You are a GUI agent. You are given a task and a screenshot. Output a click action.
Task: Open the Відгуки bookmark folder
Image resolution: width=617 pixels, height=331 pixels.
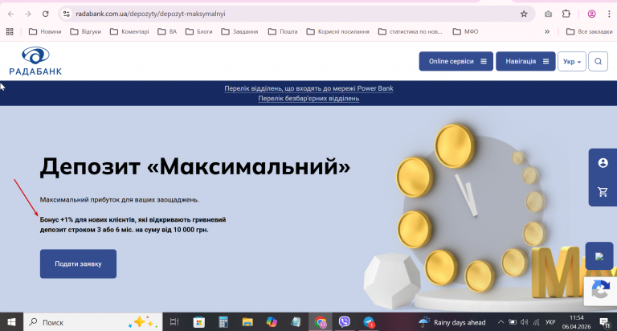(x=85, y=31)
